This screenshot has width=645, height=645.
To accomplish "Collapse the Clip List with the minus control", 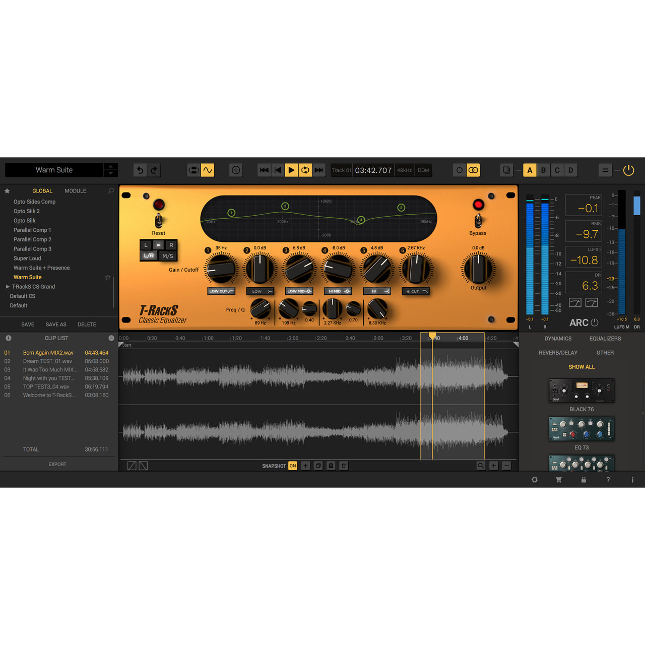I will tap(111, 338).
